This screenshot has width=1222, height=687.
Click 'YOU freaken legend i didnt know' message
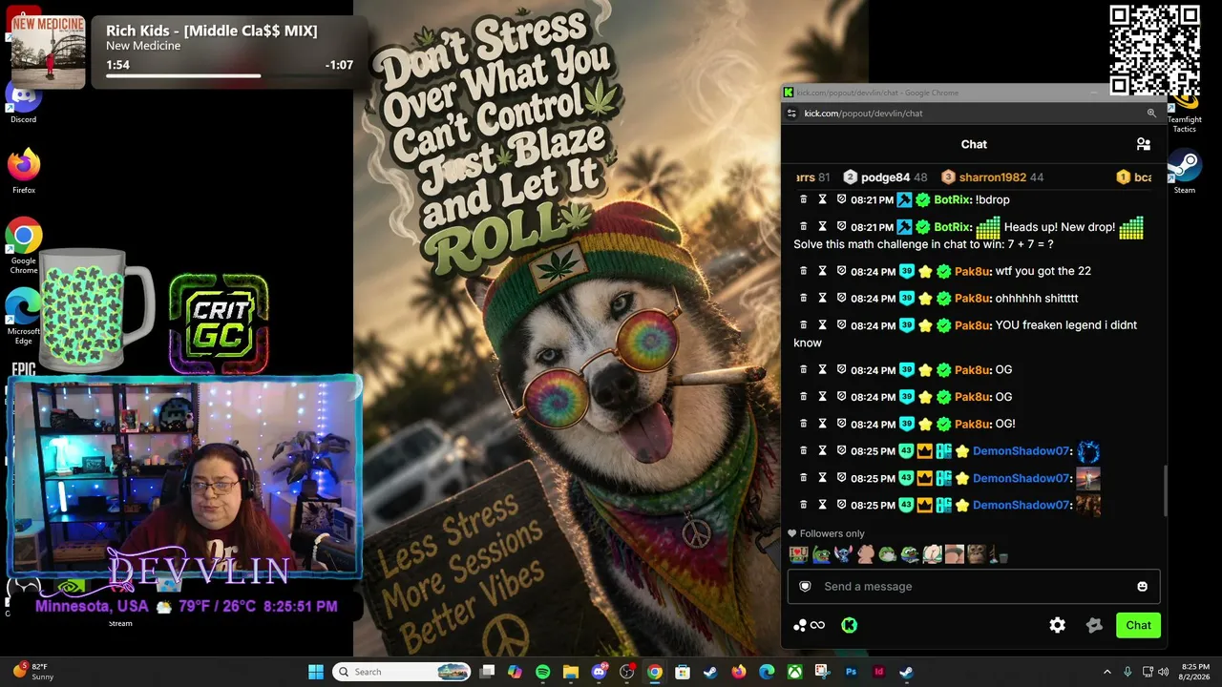[965, 333]
